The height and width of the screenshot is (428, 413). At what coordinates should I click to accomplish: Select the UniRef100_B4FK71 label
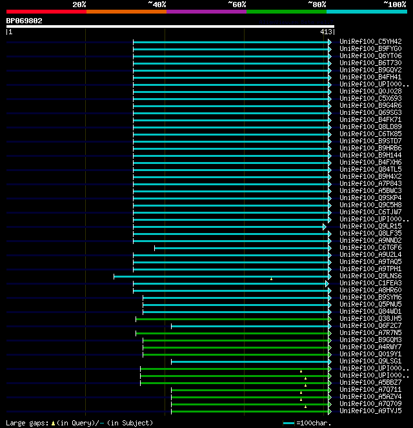(370, 119)
